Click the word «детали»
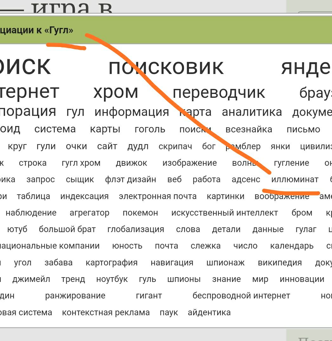Viewport: 332px width, 341px height. [x=226, y=230]
